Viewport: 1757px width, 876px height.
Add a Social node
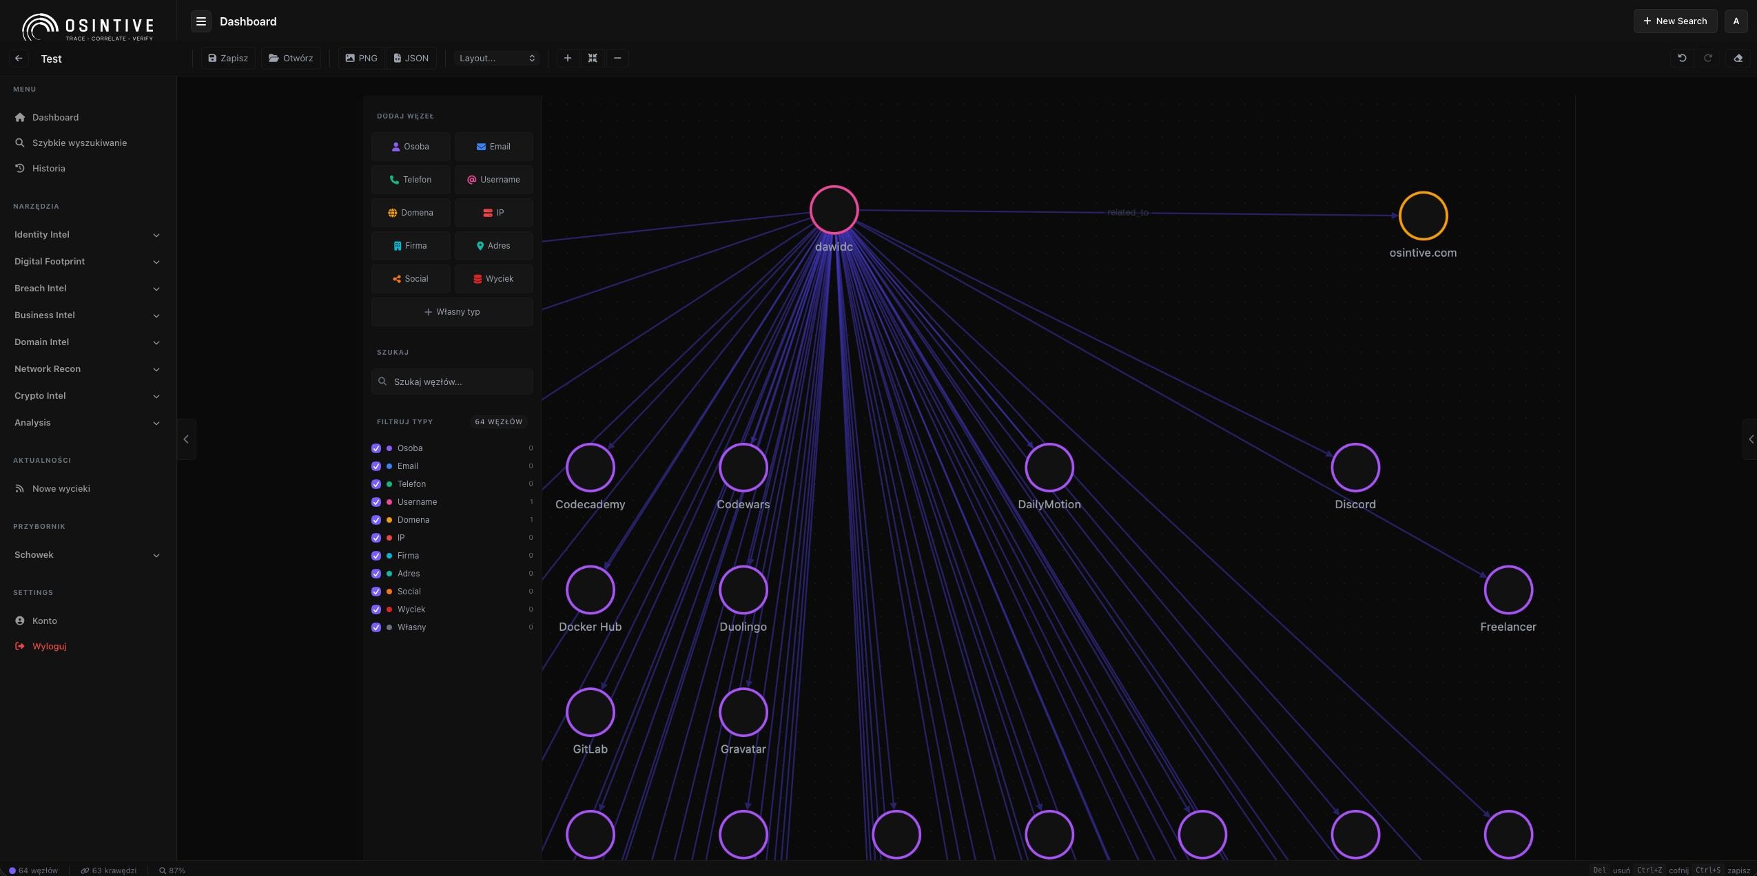[411, 279]
